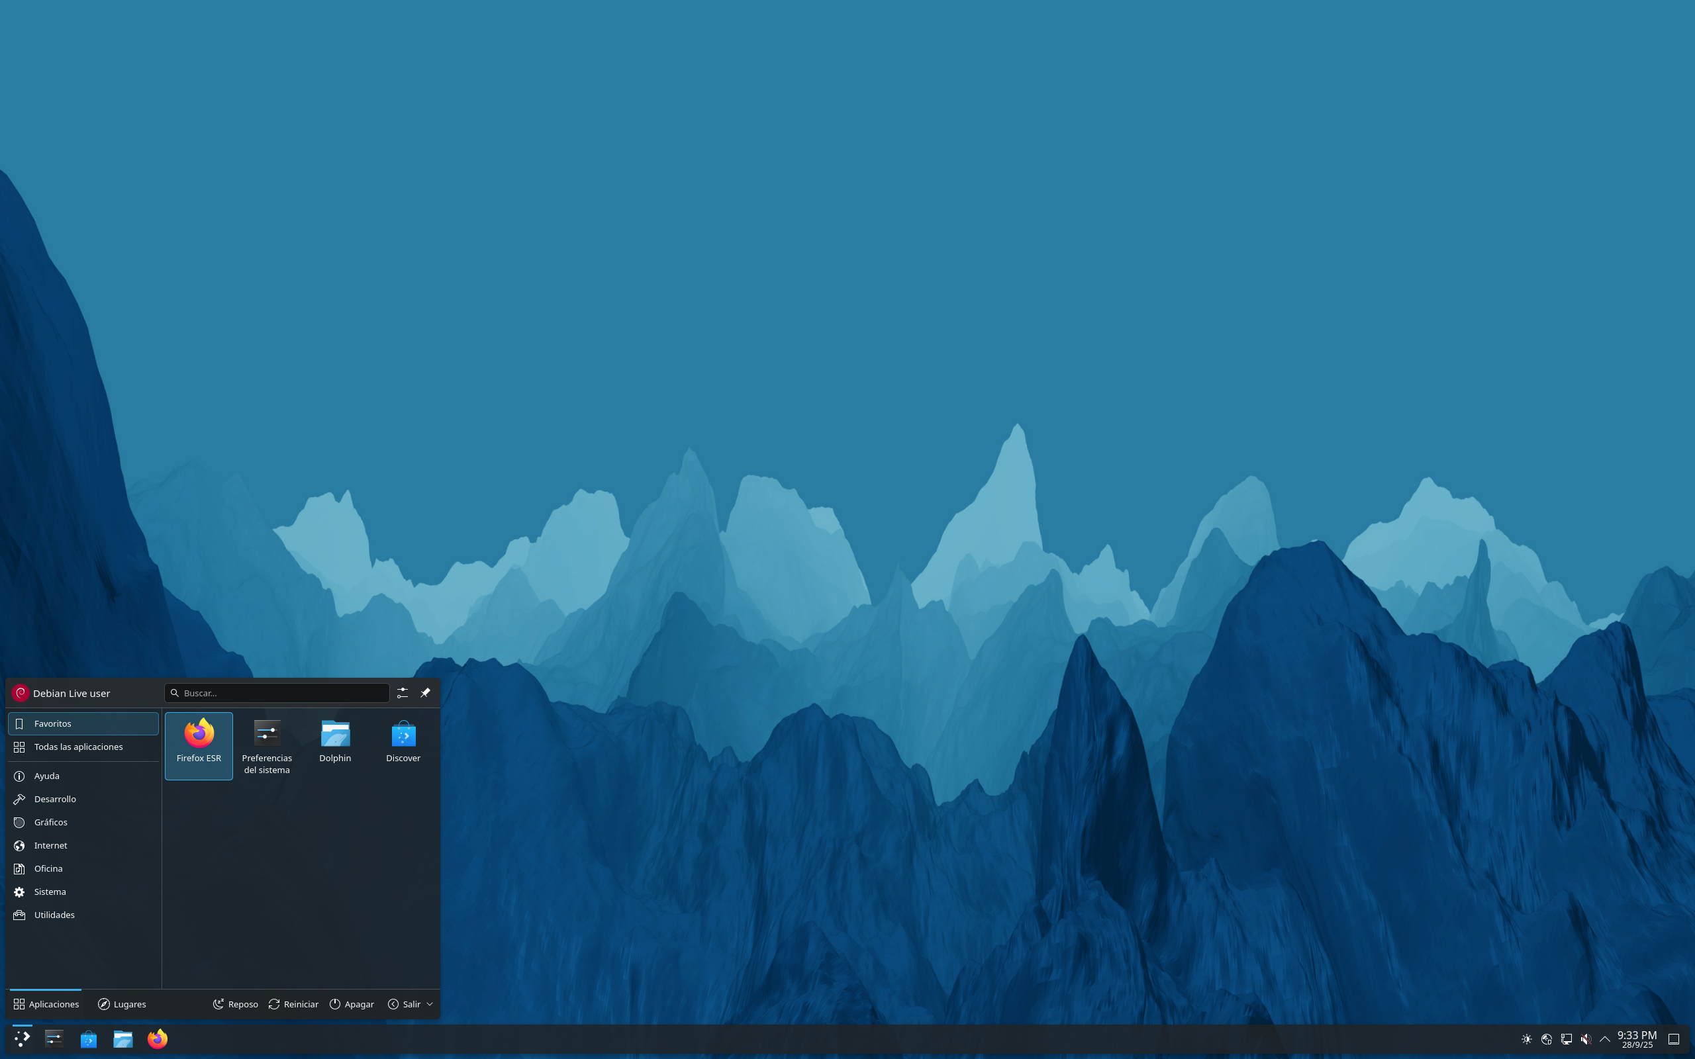
Task: Open Dolphin file manager from the favorites grid
Action: [x=335, y=745]
